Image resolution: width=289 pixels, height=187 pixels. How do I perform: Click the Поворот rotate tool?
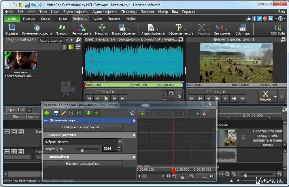(x=62, y=29)
